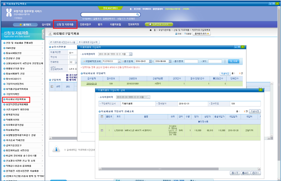Click the blue info icon in the notice box
Screen dimensions: 281x181
tap(57, 149)
